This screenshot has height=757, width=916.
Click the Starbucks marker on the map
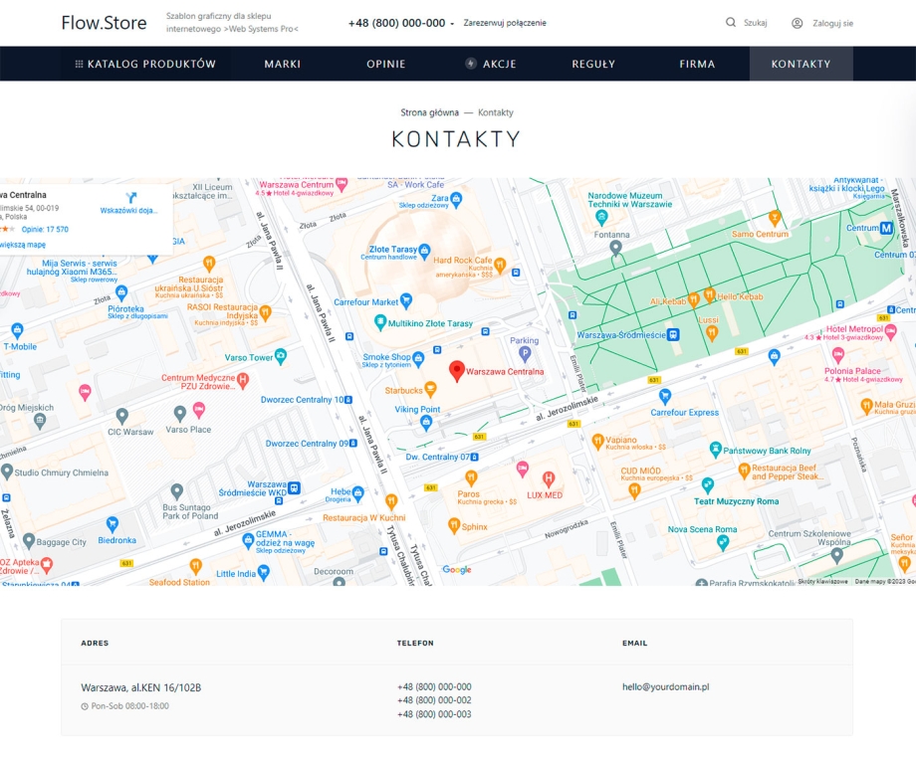pyautogui.click(x=430, y=390)
